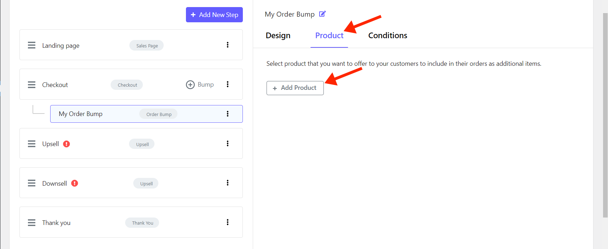The width and height of the screenshot is (608, 249).
Task: Open the Upsell step three-dot menu
Action: pyautogui.click(x=228, y=144)
